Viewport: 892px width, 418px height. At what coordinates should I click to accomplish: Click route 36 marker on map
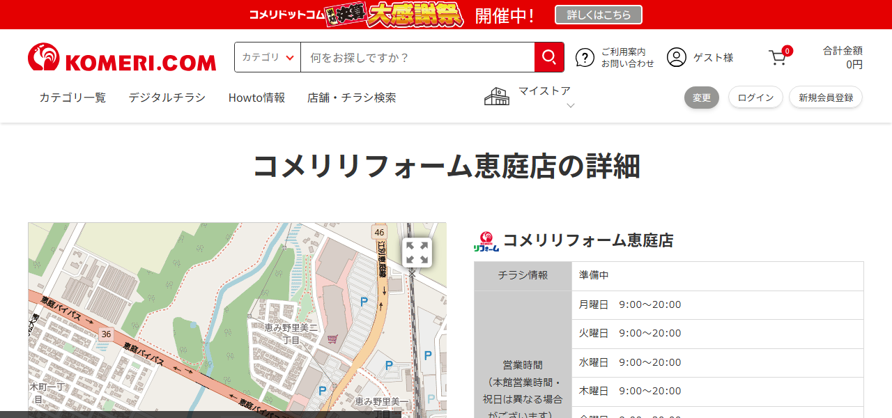click(106, 334)
